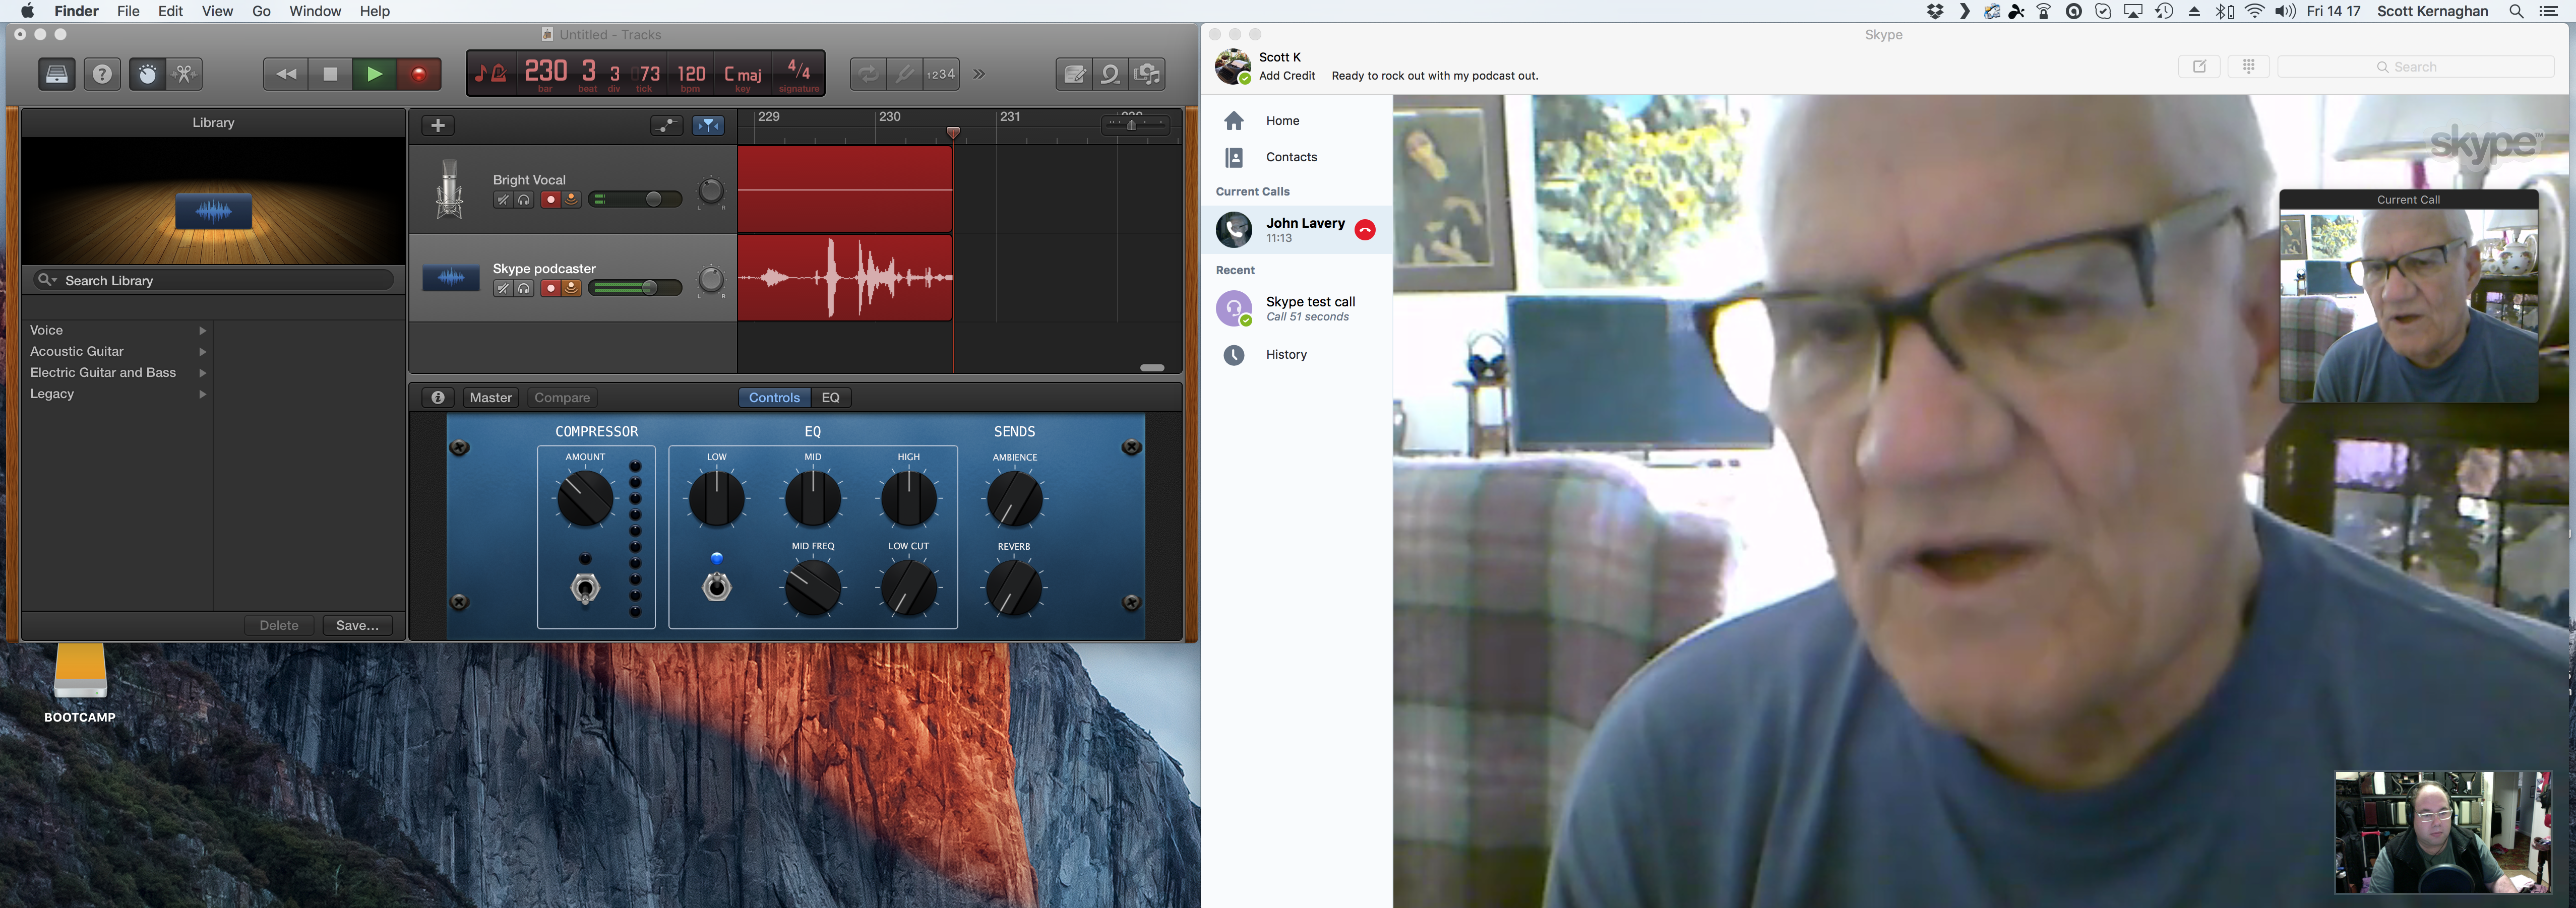2576x908 pixels.
Task: Open the Window menu in menu bar
Action: click(x=315, y=11)
